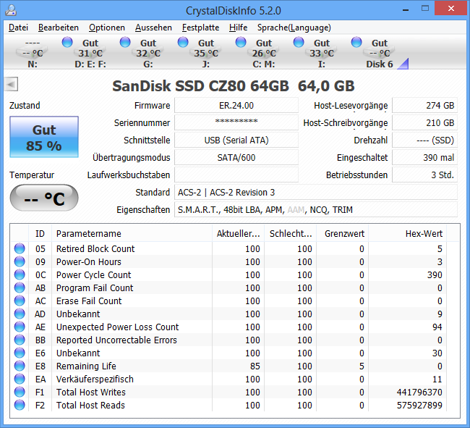The width and height of the screenshot is (470, 428).
Task: Click the Betriebsstunden value 3 Std.
Action: point(424,175)
